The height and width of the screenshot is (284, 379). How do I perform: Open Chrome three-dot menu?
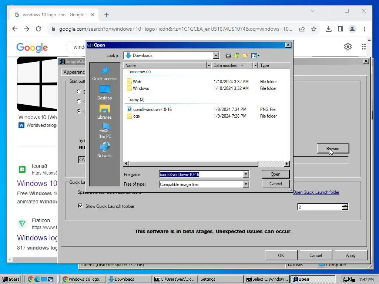(x=364, y=29)
